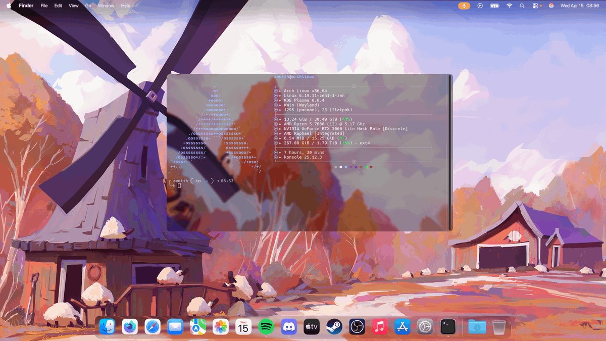Select the green terminal color swatch
Image resolution: width=606 pixels, height=341 pixels.
[366, 167]
